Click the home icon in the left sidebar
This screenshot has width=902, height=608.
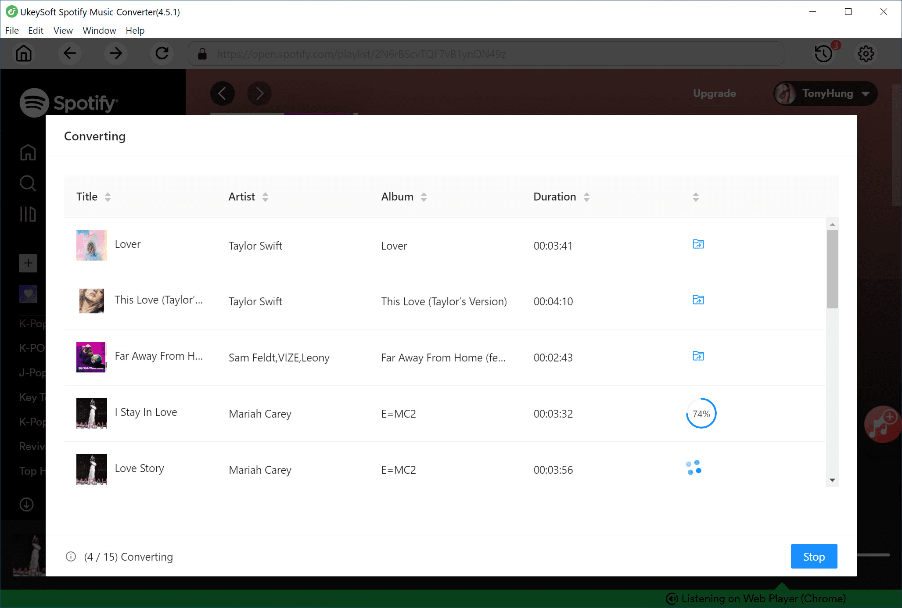[x=28, y=153]
